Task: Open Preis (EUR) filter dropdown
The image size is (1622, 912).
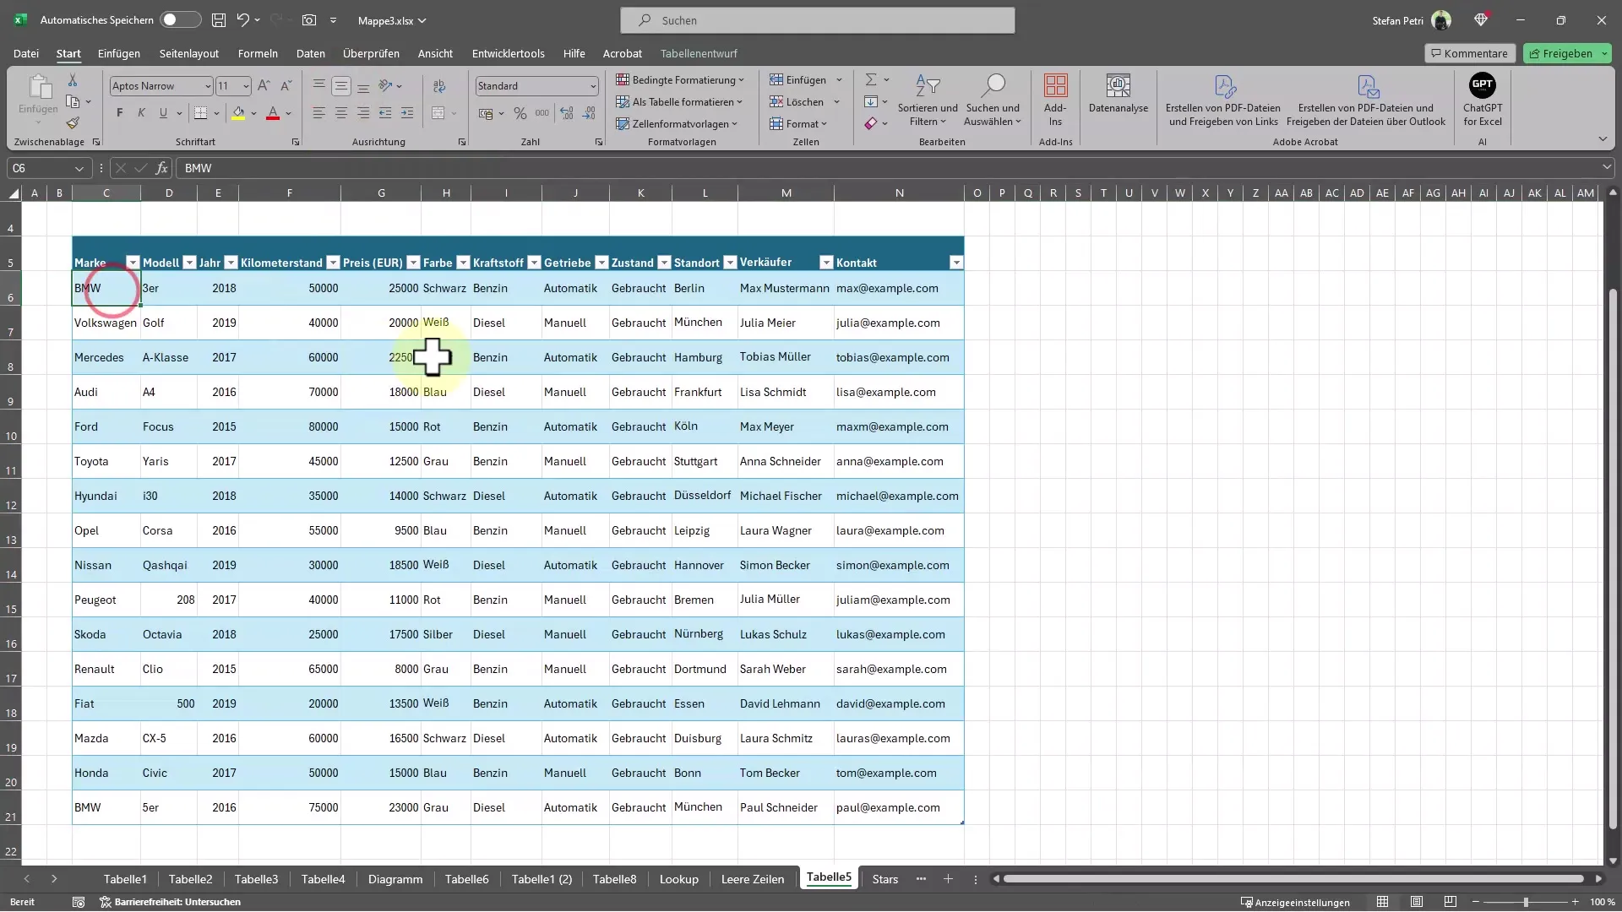Action: tap(412, 262)
